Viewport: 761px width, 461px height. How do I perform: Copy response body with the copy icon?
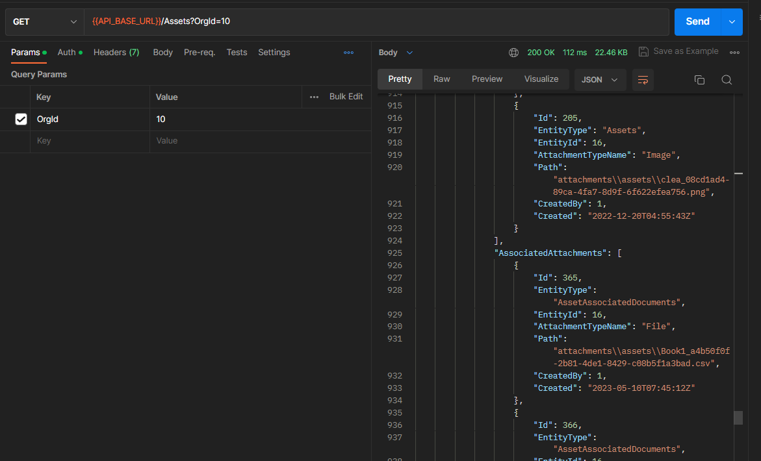tap(699, 80)
